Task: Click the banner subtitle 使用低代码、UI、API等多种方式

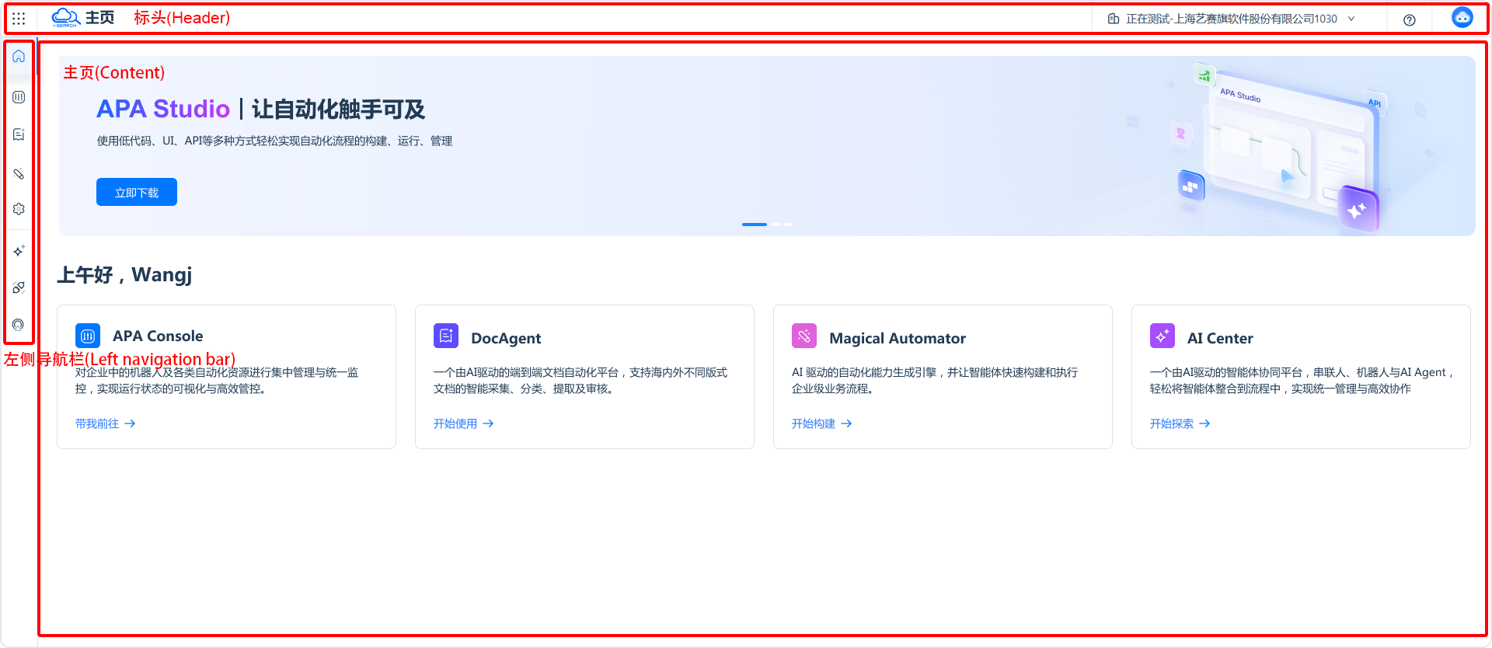Action: pos(274,141)
